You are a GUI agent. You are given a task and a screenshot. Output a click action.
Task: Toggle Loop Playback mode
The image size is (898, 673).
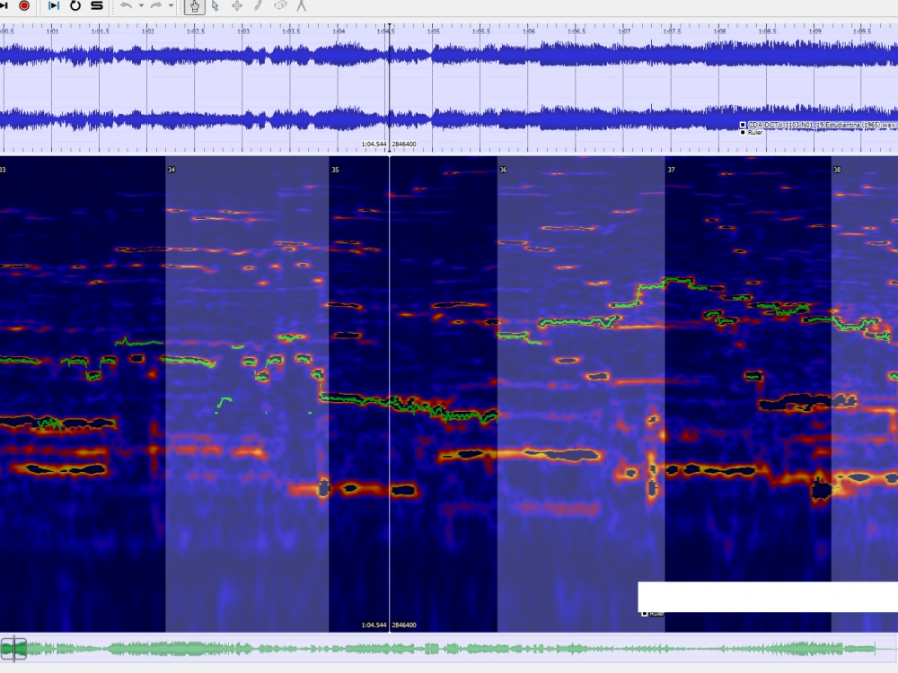(75, 5)
